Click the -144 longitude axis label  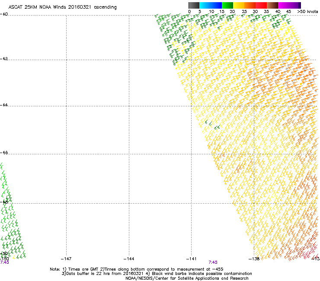(129, 259)
